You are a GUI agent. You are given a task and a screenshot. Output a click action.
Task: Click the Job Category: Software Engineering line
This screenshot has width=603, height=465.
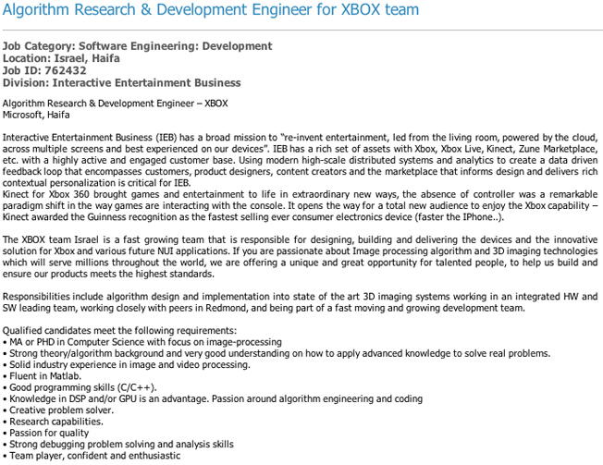pyautogui.click(x=137, y=46)
